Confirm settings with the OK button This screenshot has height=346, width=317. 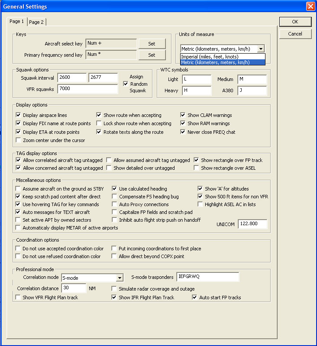[x=295, y=22]
